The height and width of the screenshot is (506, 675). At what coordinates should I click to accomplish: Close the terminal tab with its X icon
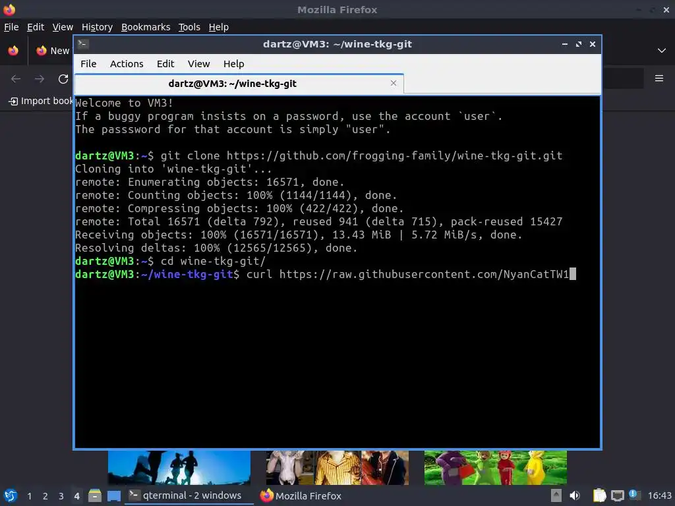click(x=394, y=83)
